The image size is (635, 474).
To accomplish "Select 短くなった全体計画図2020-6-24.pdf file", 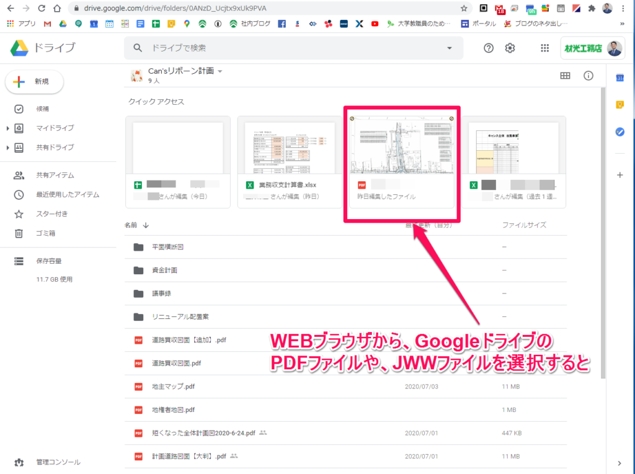I will point(345,434).
